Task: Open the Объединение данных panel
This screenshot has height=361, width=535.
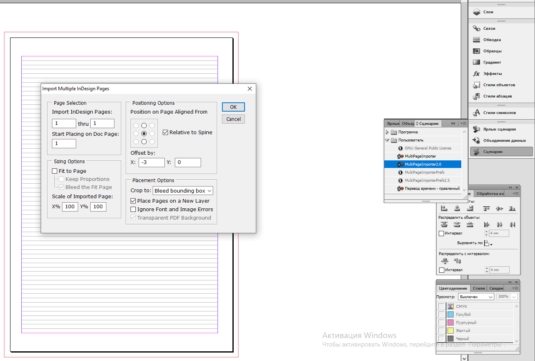Action: (501, 141)
